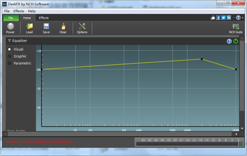
Task: Save the current effect chain
Action: click(x=46, y=28)
